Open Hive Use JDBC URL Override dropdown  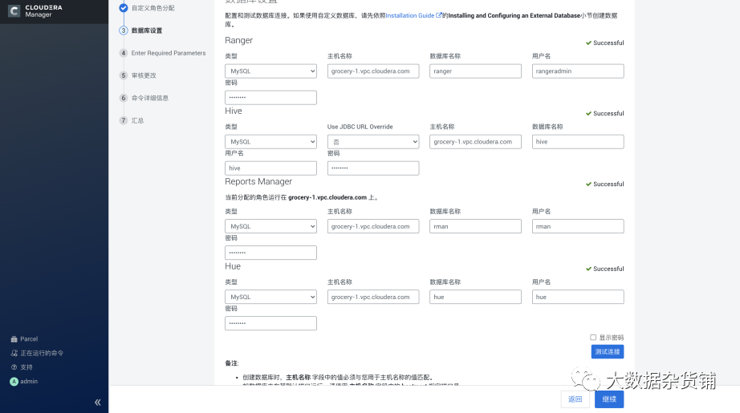click(x=373, y=142)
